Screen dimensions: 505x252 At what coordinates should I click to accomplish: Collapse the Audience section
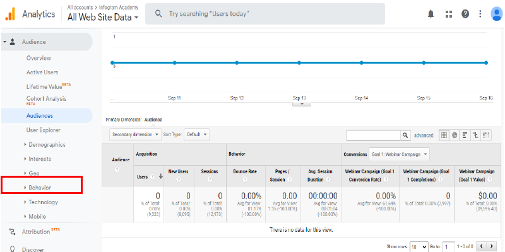tap(5, 42)
